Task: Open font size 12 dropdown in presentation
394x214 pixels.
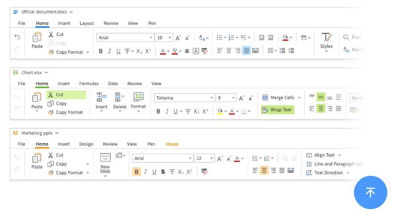Action: [x=211, y=158]
